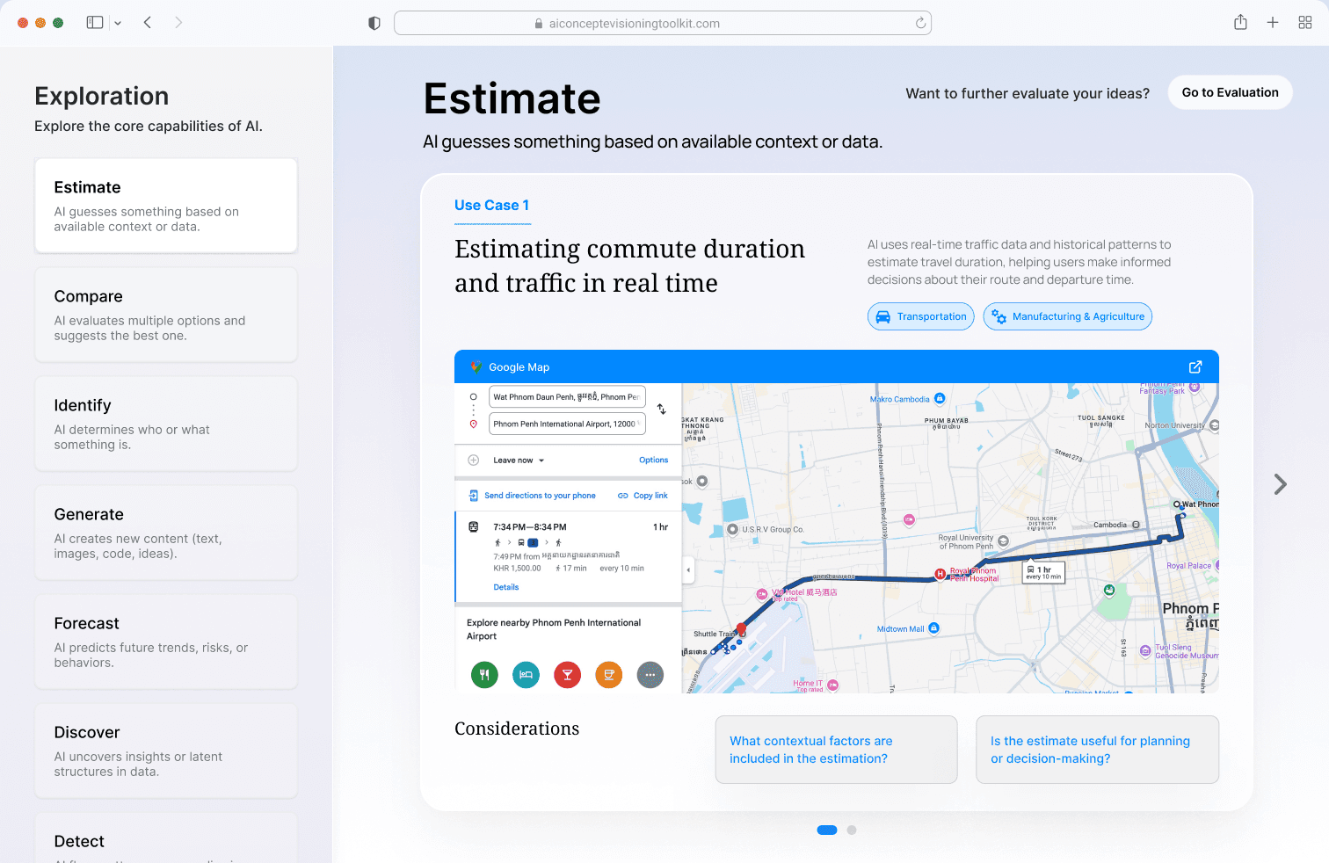Open the privacy shield report icon

pos(374,24)
